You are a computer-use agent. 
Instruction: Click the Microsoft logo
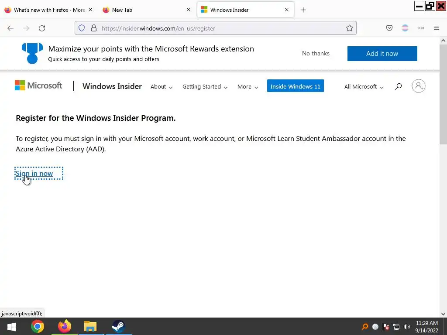38,85
